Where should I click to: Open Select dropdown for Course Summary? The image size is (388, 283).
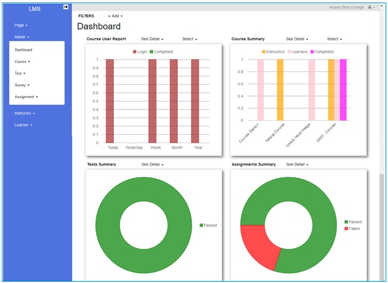(334, 39)
